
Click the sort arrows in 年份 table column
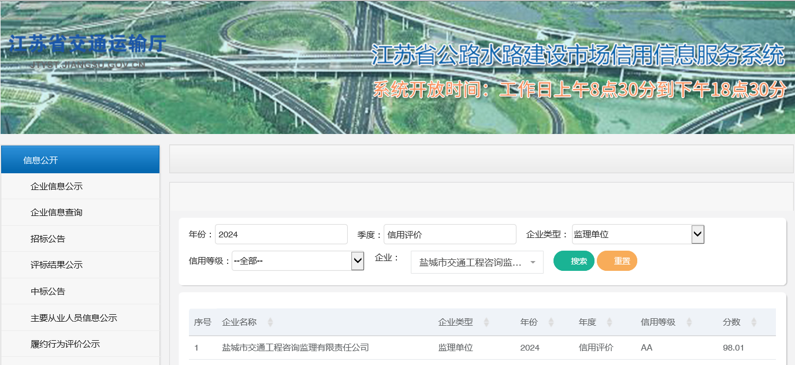point(551,322)
